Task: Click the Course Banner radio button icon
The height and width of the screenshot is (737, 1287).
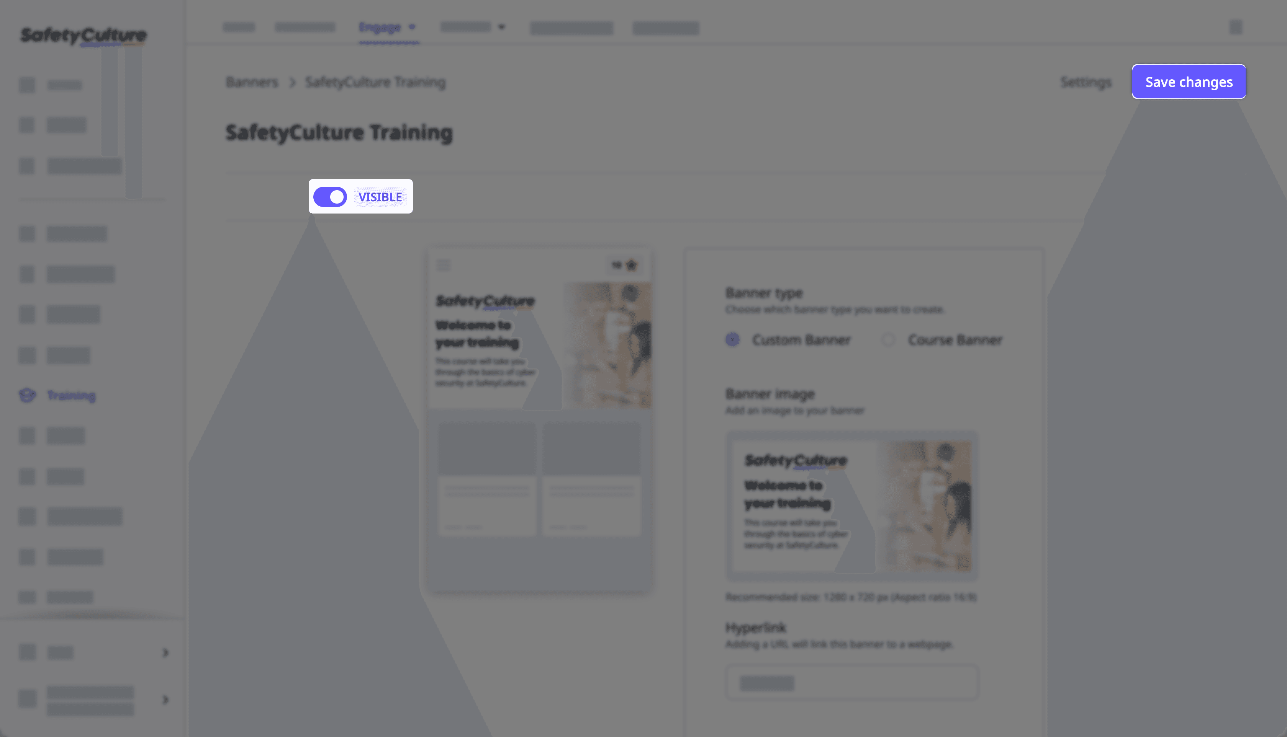Action: point(887,340)
